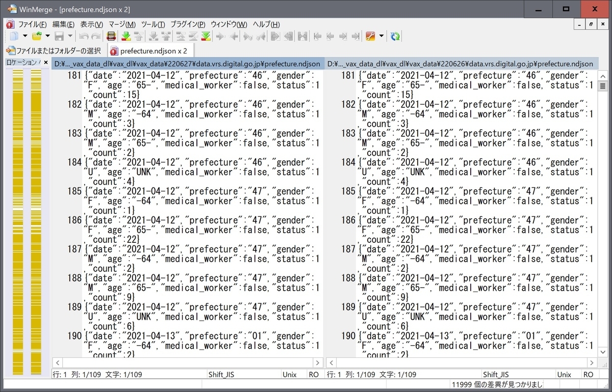Screen dimensions: 612x392
Task: Create a new blank comparison document
Action: pyautogui.click(x=14, y=36)
